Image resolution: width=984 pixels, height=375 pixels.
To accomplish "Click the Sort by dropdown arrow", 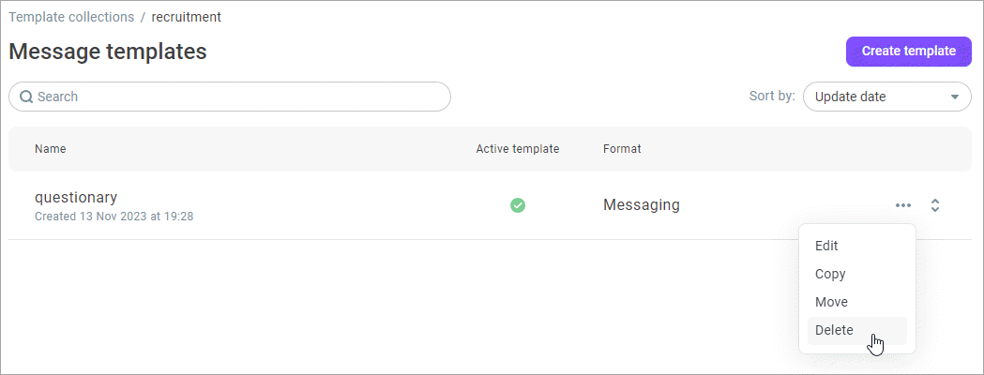I will pyautogui.click(x=955, y=97).
